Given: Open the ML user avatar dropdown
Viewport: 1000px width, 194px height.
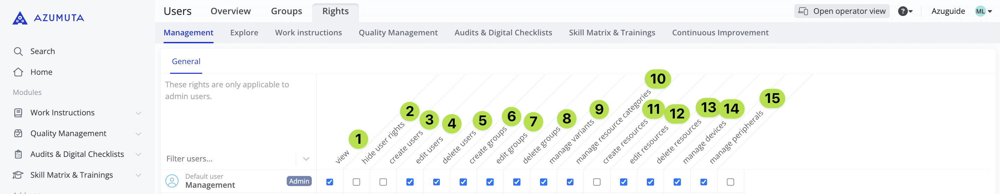Looking at the screenshot, I should click(x=984, y=11).
